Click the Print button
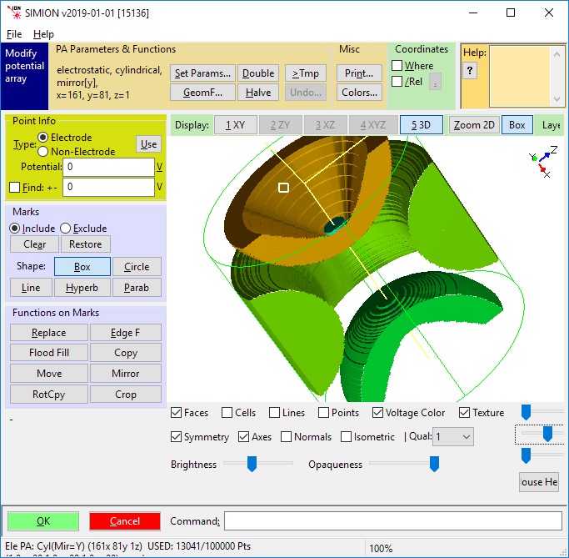569x558 pixels. [x=359, y=73]
